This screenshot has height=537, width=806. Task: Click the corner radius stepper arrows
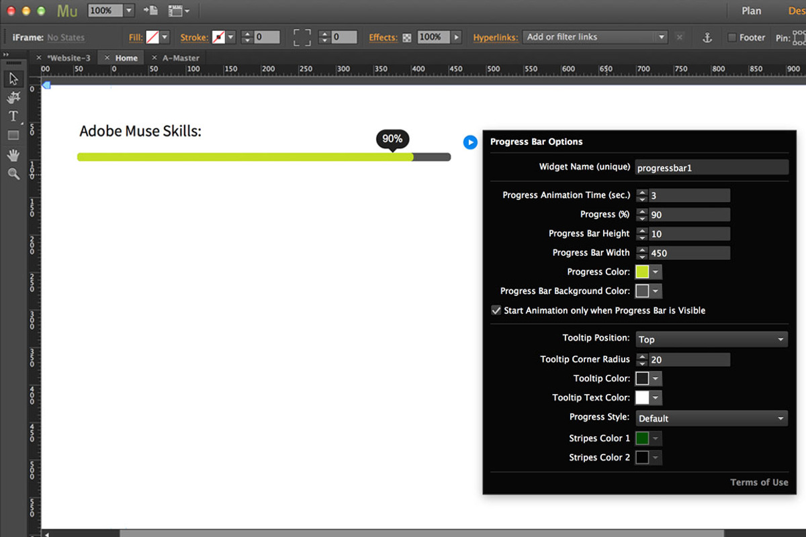[324, 38]
